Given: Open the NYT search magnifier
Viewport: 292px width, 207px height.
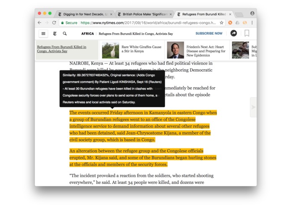Looking at the screenshot, I should click(x=65, y=34).
